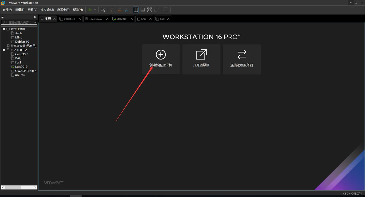365x197 pixels.
Task: Open the 编辑(E) menu
Action: coord(20,10)
